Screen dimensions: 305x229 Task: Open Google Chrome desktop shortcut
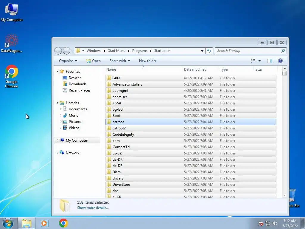tap(12, 76)
